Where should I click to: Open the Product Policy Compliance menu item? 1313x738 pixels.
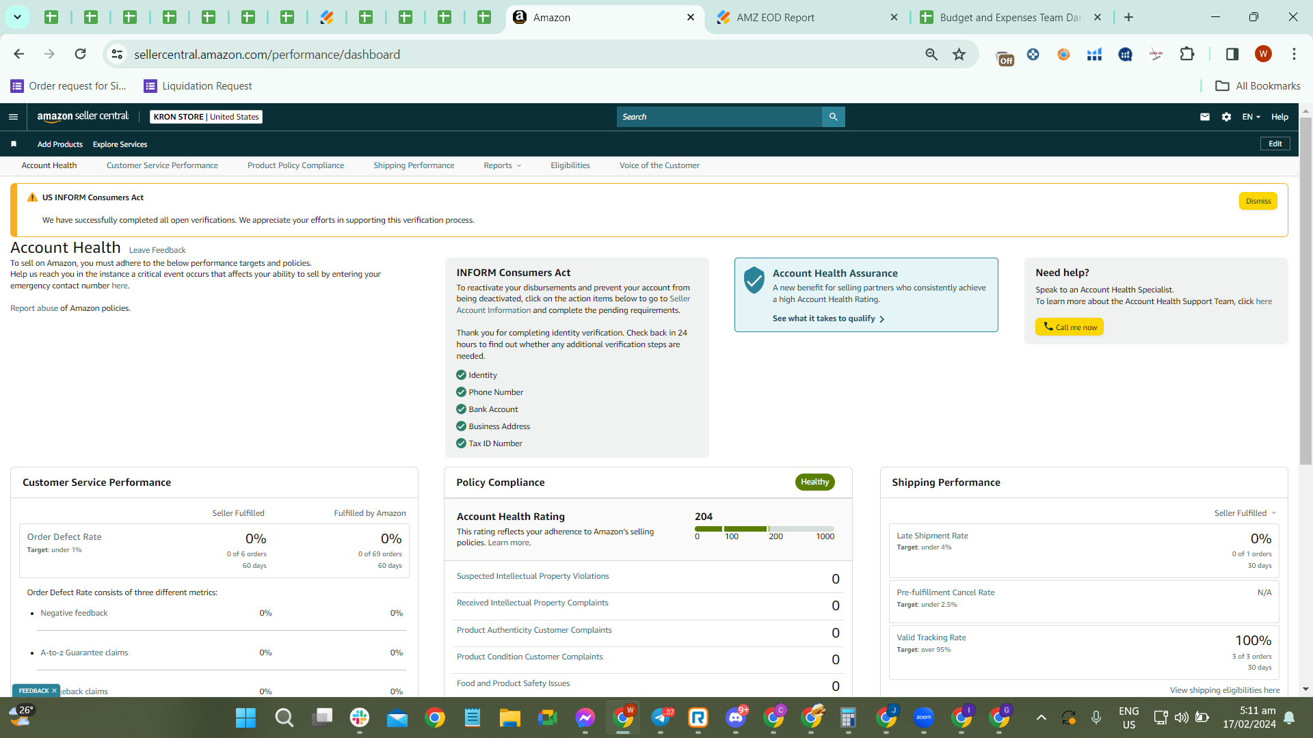tap(295, 165)
